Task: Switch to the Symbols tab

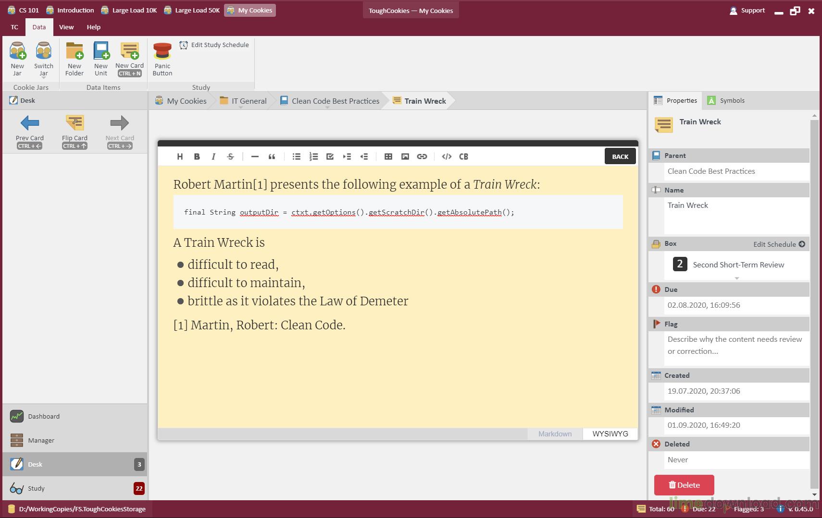Action: tap(726, 101)
